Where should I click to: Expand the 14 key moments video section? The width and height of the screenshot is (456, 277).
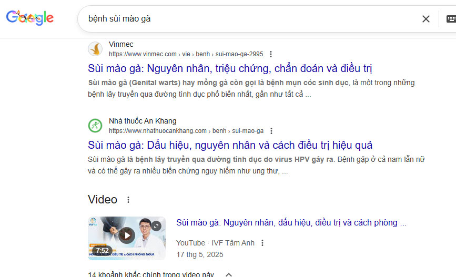pos(229,274)
